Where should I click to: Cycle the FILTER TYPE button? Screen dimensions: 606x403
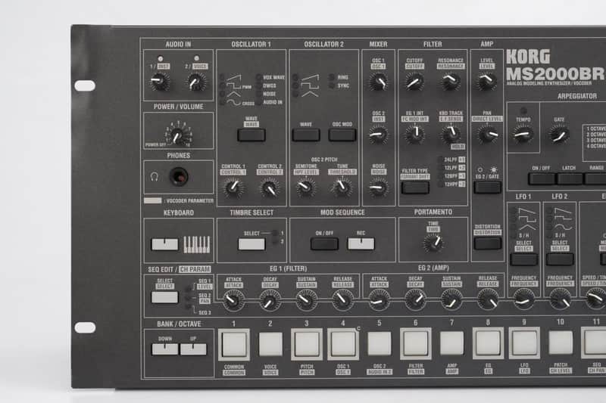click(415, 188)
